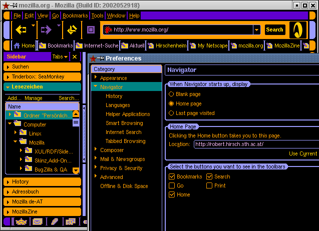Open the Aktuell toolbar folder
319x231 pixels.
pyautogui.click(x=133, y=45)
